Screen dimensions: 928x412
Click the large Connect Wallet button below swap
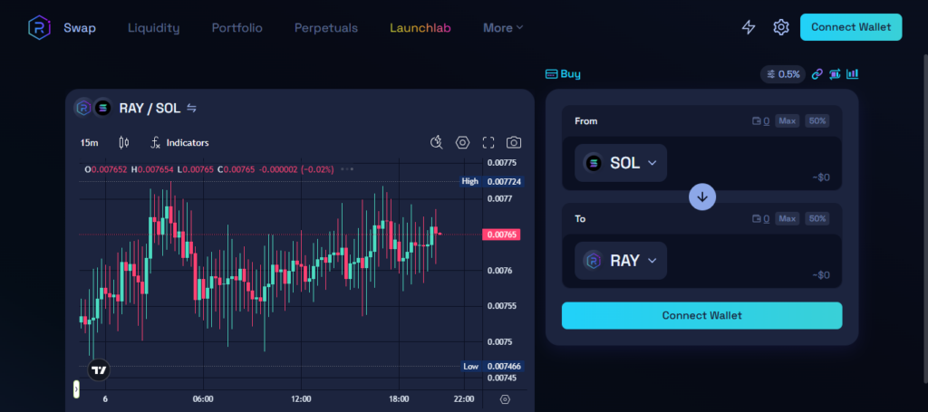pos(701,315)
